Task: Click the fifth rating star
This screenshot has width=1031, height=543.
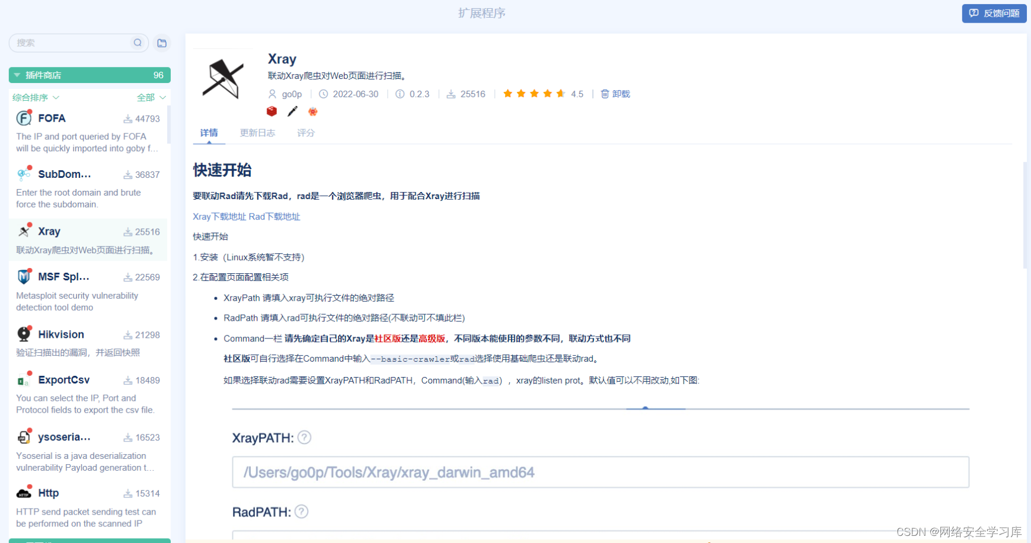Action: coord(560,94)
